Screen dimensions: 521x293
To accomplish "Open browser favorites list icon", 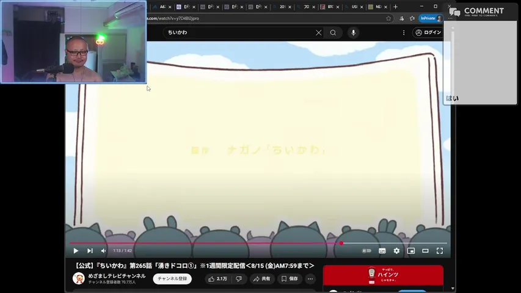I will 412,18.
